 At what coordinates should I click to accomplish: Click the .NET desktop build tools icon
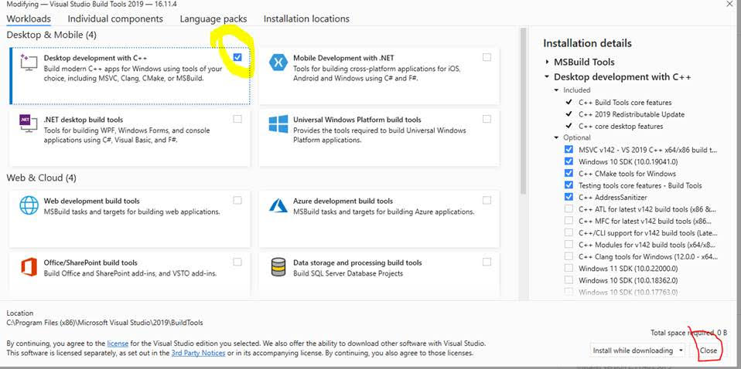[29, 124]
